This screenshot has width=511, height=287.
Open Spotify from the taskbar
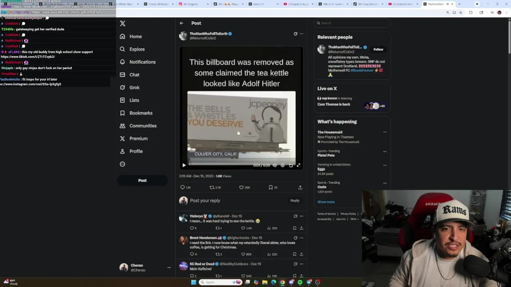pos(300,282)
